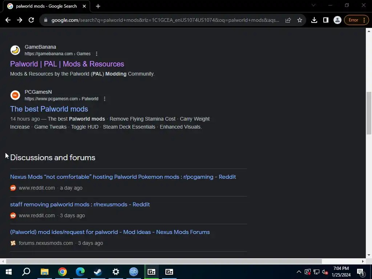
Task: Click the muted volume tray icon
Action: [x=325, y=272]
